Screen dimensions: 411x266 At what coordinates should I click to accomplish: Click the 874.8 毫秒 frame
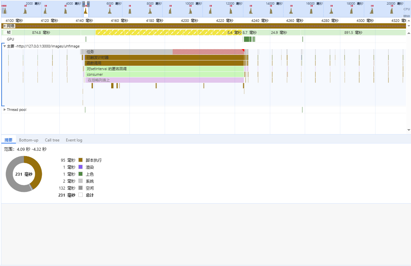pyautogui.click(x=41, y=33)
